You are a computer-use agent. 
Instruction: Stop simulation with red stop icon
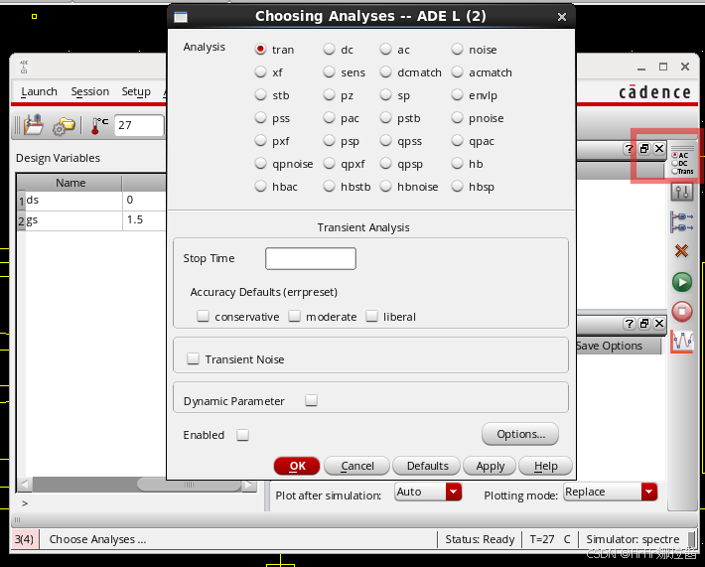click(682, 312)
